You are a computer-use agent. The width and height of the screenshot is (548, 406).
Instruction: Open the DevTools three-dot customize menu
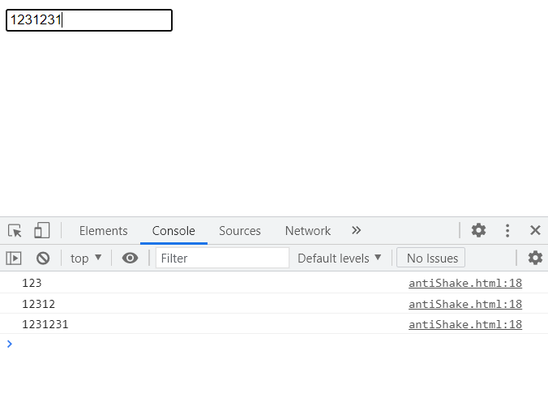pos(507,230)
